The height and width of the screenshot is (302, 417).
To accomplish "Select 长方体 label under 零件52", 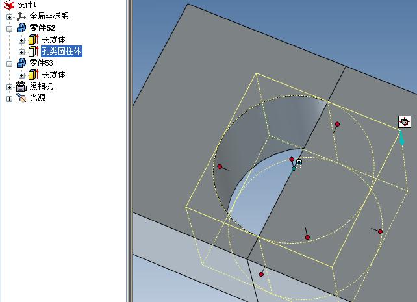I will [53, 40].
